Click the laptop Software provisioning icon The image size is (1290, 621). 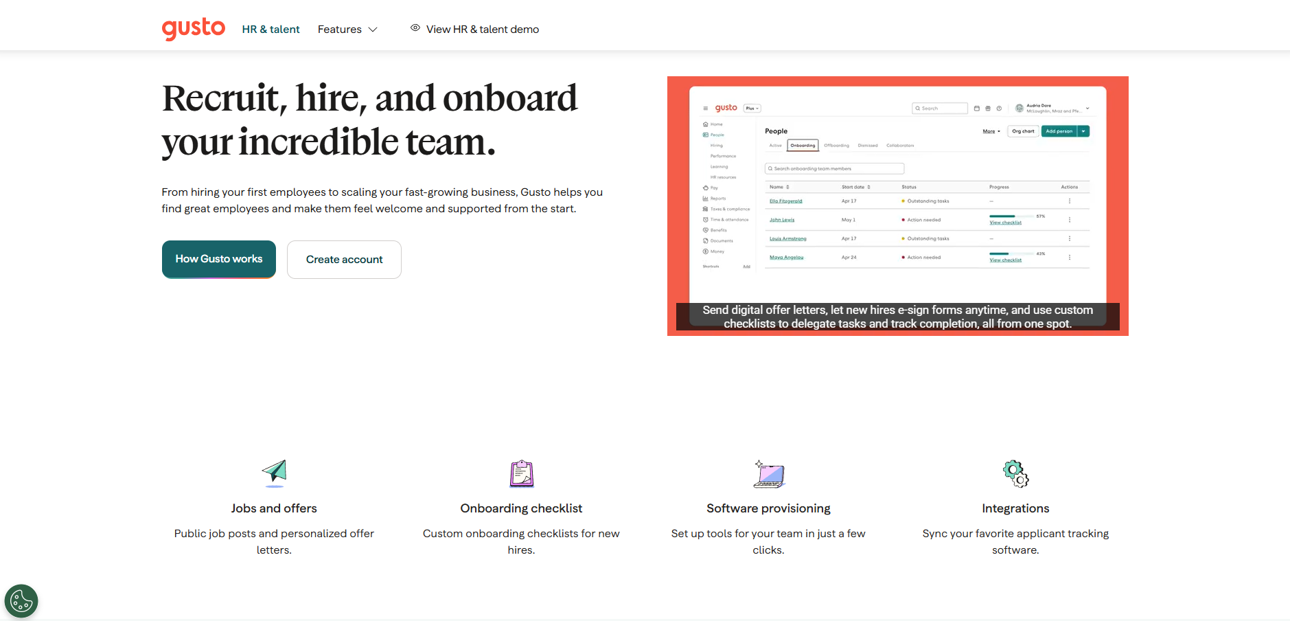(769, 474)
